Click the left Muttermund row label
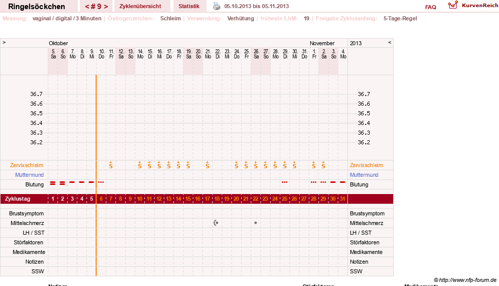The height and width of the screenshot is (286, 499). (30, 175)
